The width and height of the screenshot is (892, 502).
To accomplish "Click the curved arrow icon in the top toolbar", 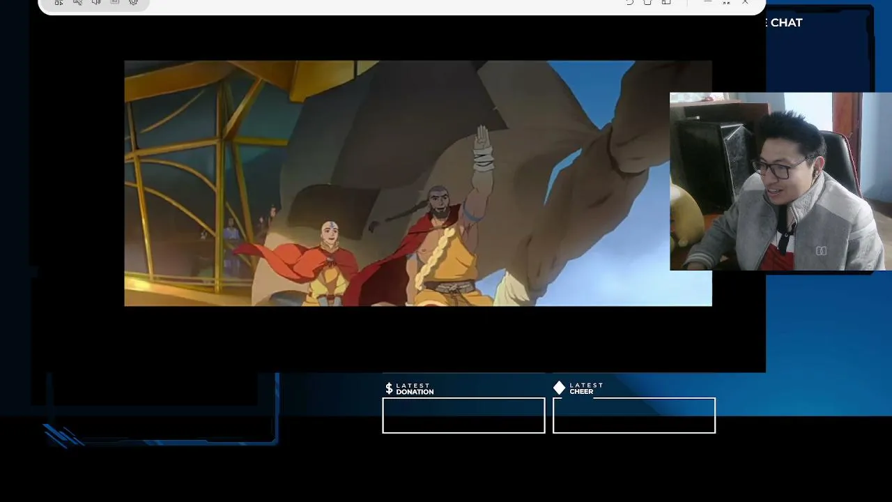I will point(629,2).
